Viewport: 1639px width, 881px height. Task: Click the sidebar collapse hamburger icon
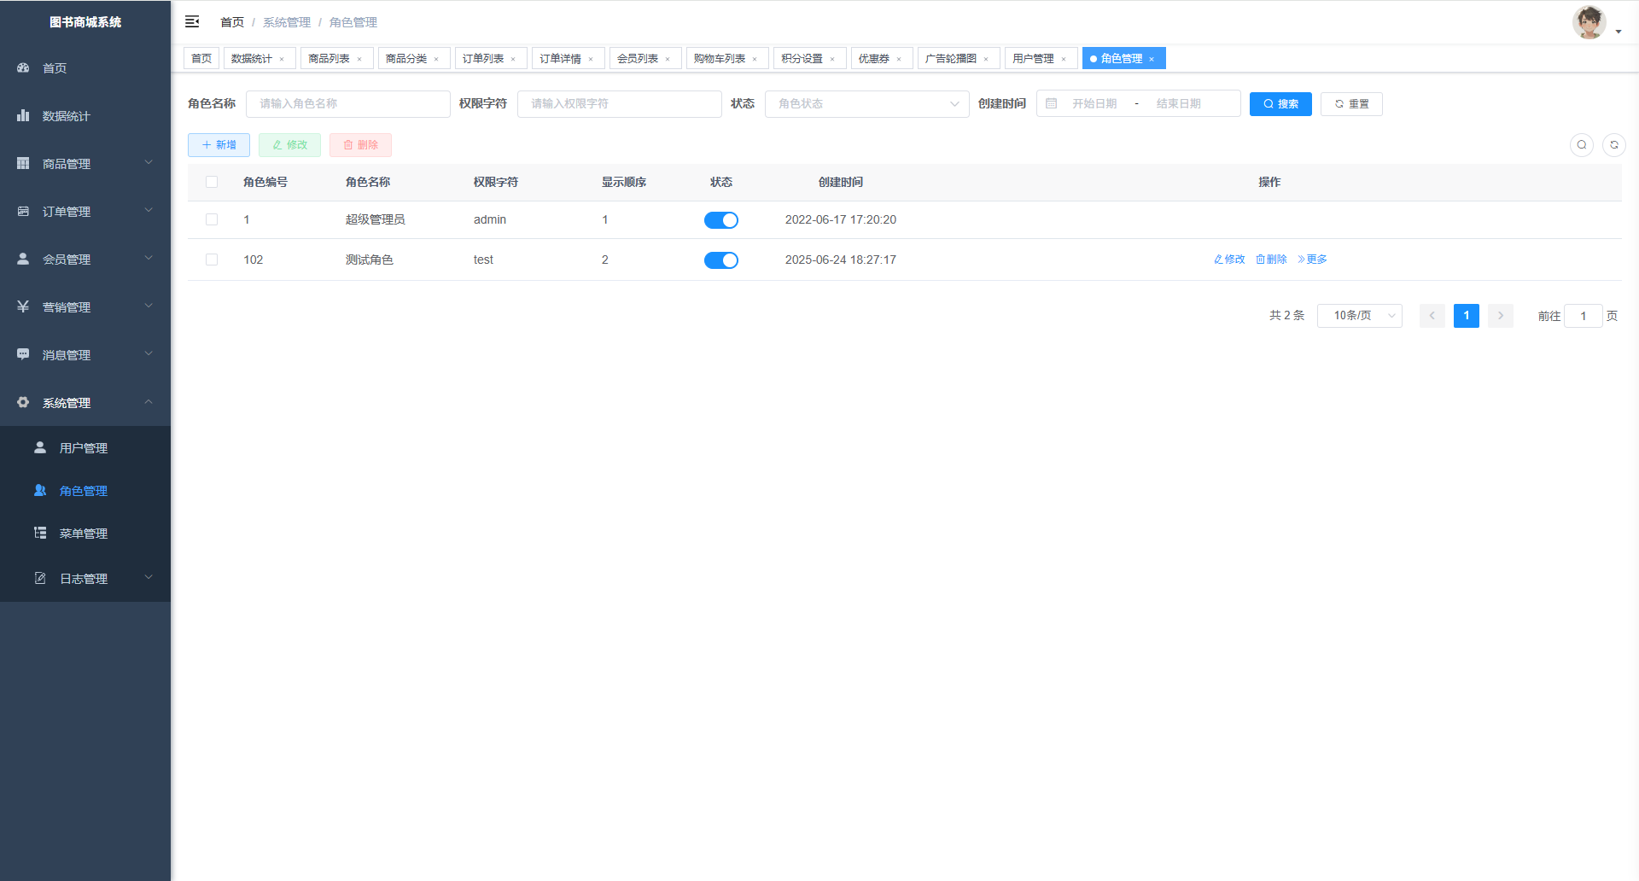[192, 21]
